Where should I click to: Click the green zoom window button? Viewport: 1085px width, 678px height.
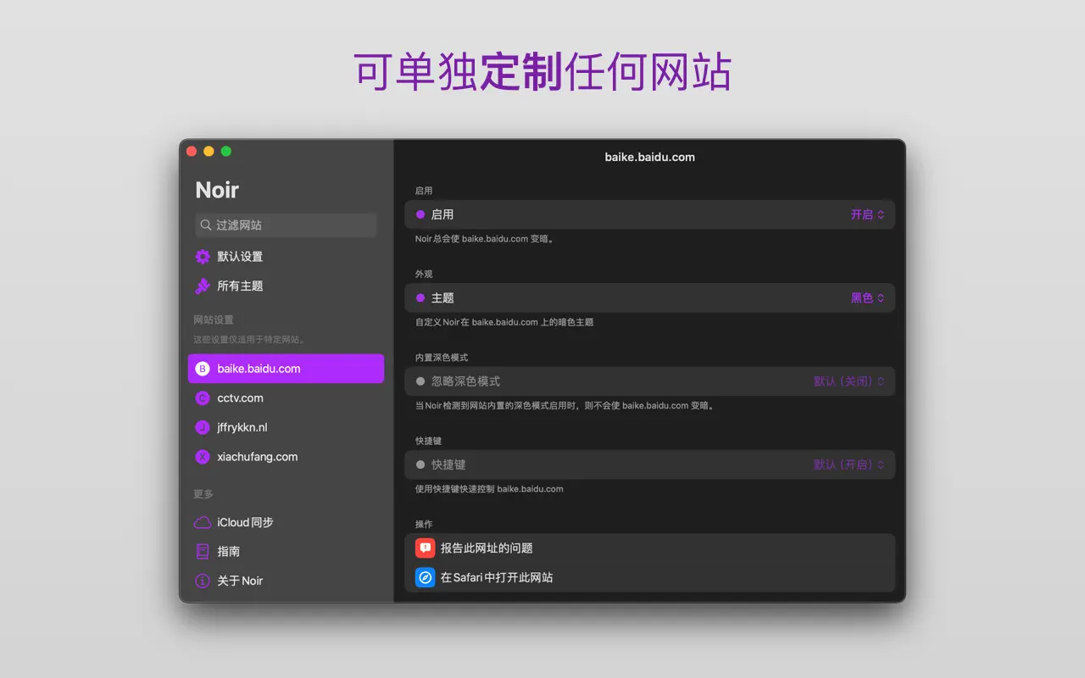point(225,152)
